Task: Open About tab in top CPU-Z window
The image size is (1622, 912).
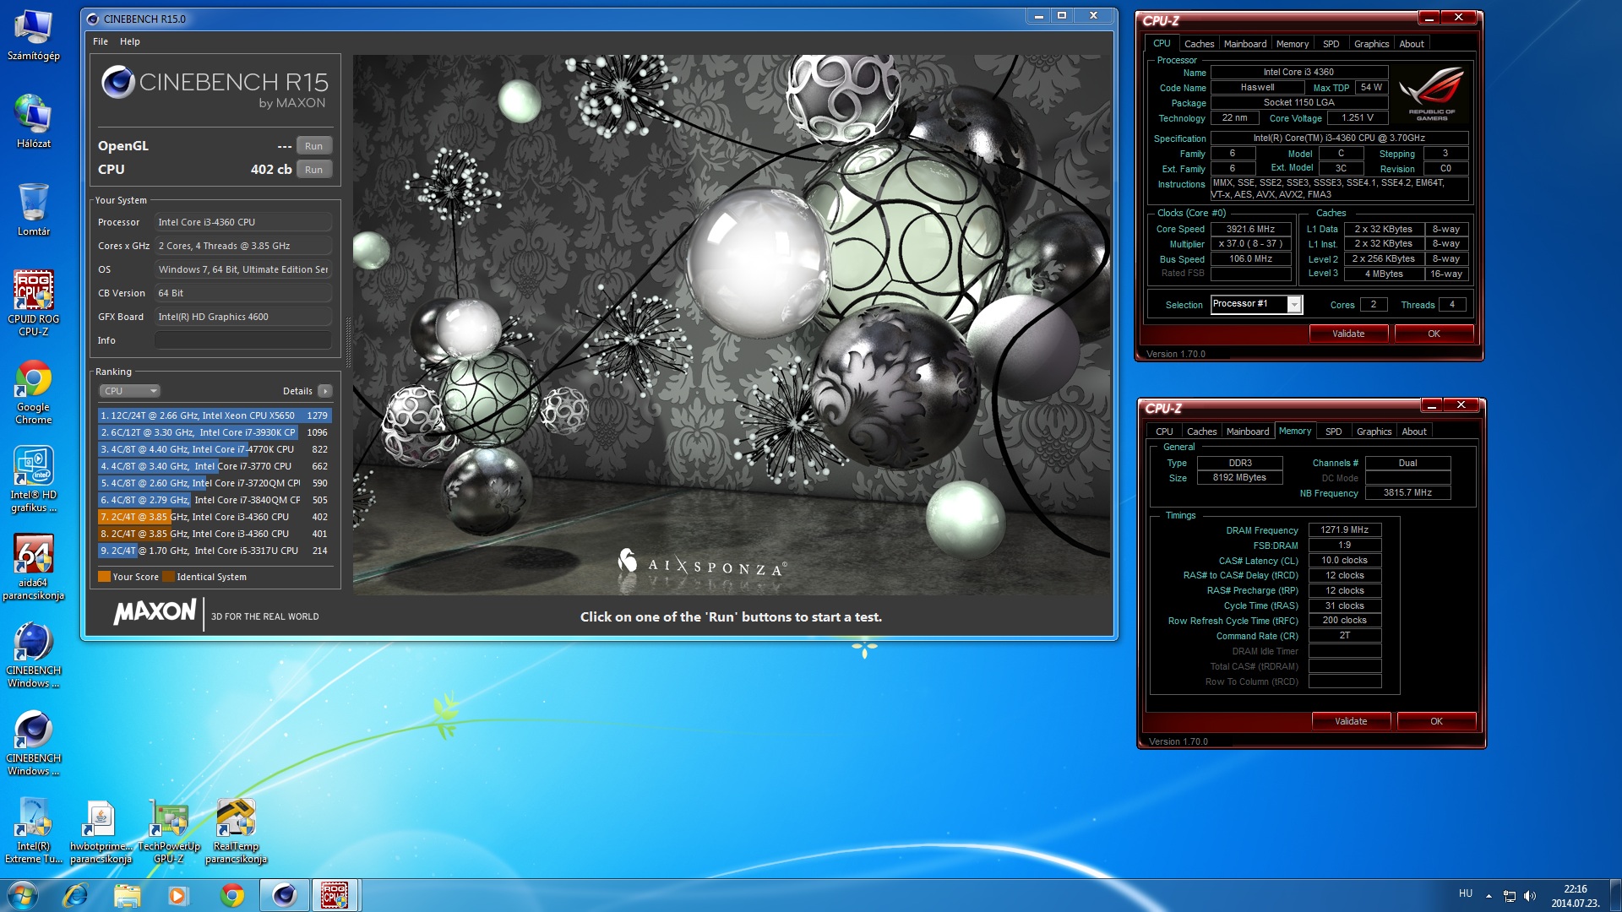Action: coord(1412,44)
